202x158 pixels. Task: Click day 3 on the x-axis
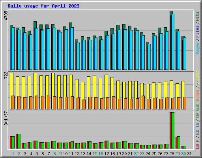pyautogui.click(x=25, y=154)
